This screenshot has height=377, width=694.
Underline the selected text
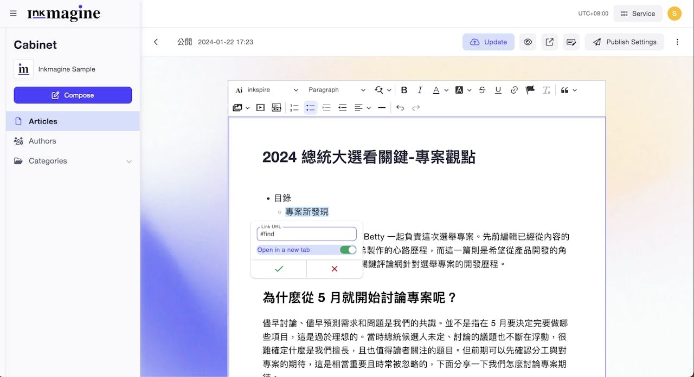click(498, 90)
